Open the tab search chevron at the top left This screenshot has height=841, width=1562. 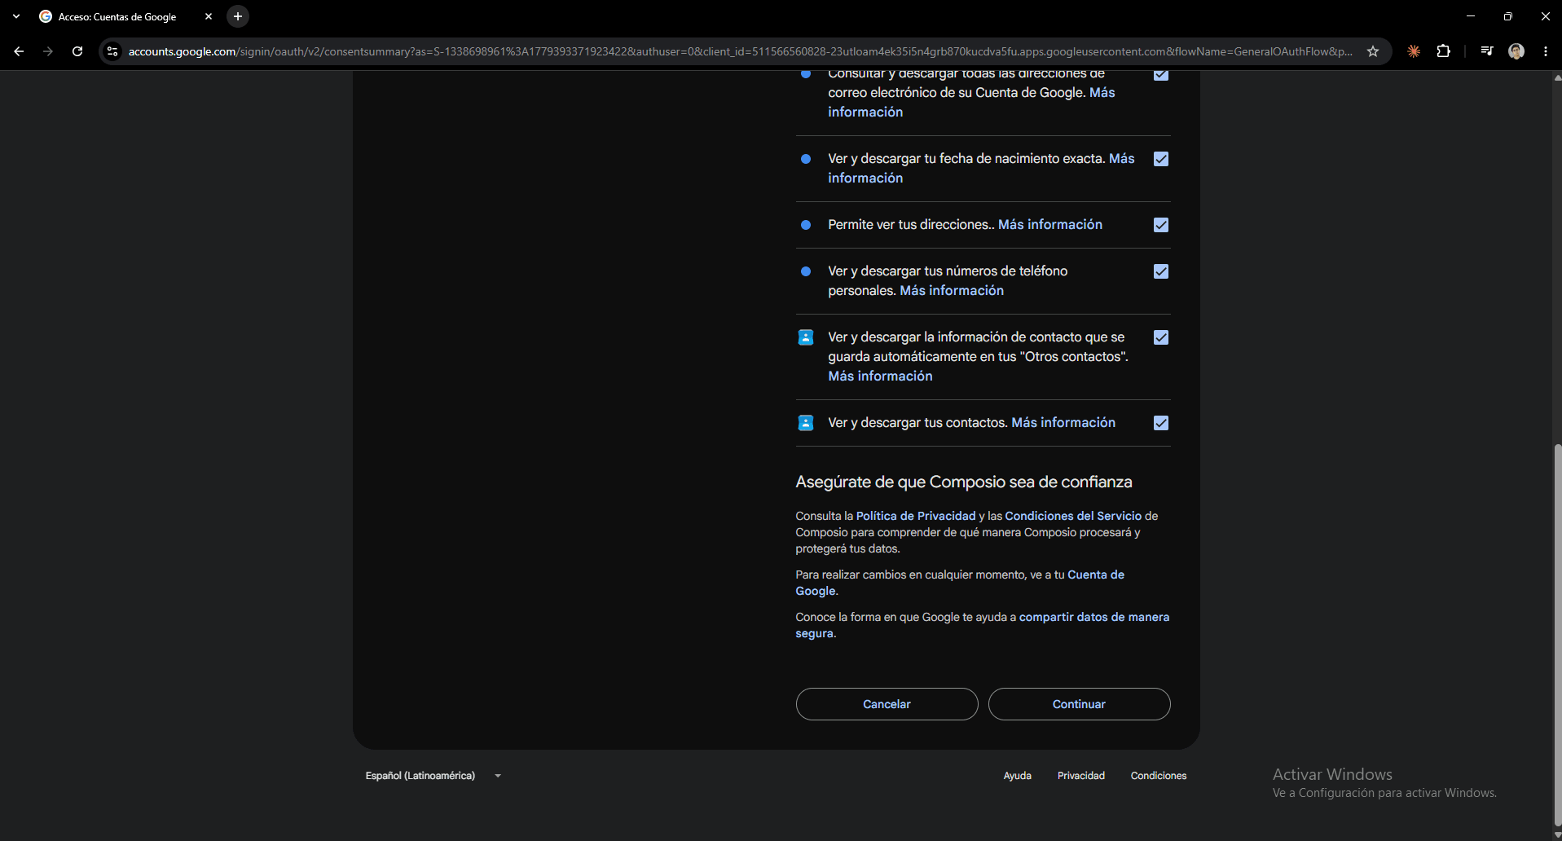[16, 16]
